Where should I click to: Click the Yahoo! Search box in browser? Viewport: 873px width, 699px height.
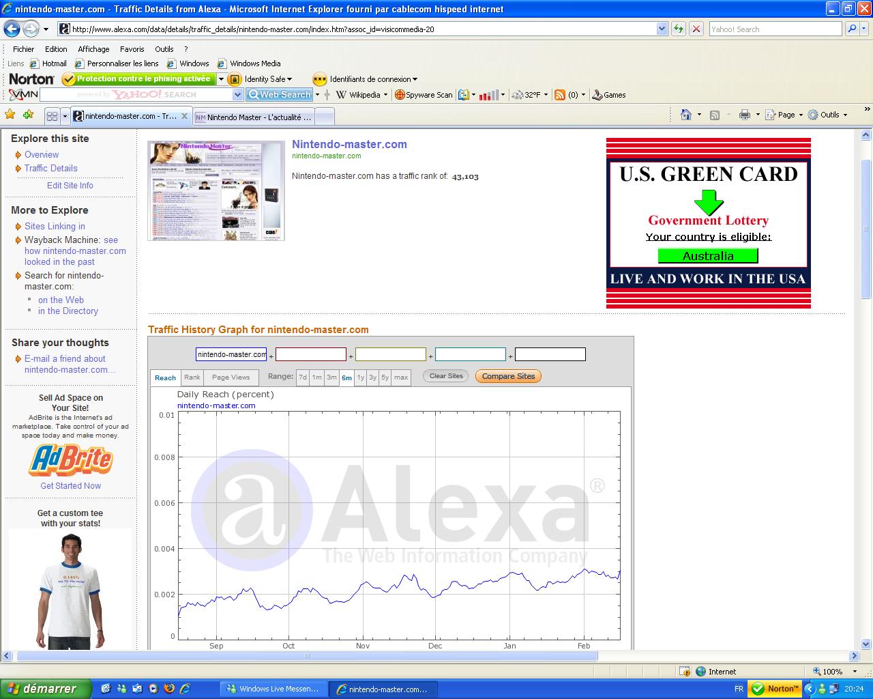[775, 29]
